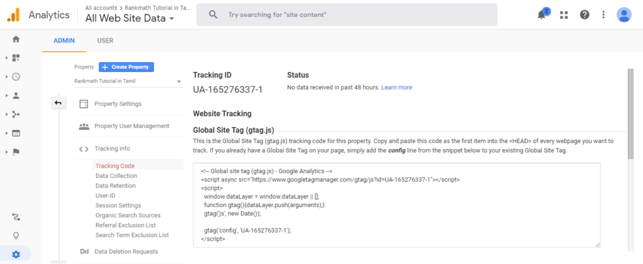
Task: Expand the Audience section arrow
Action: pyautogui.click(x=6, y=95)
